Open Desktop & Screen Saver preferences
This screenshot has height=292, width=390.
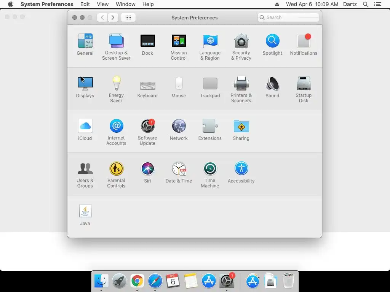click(x=116, y=47)
